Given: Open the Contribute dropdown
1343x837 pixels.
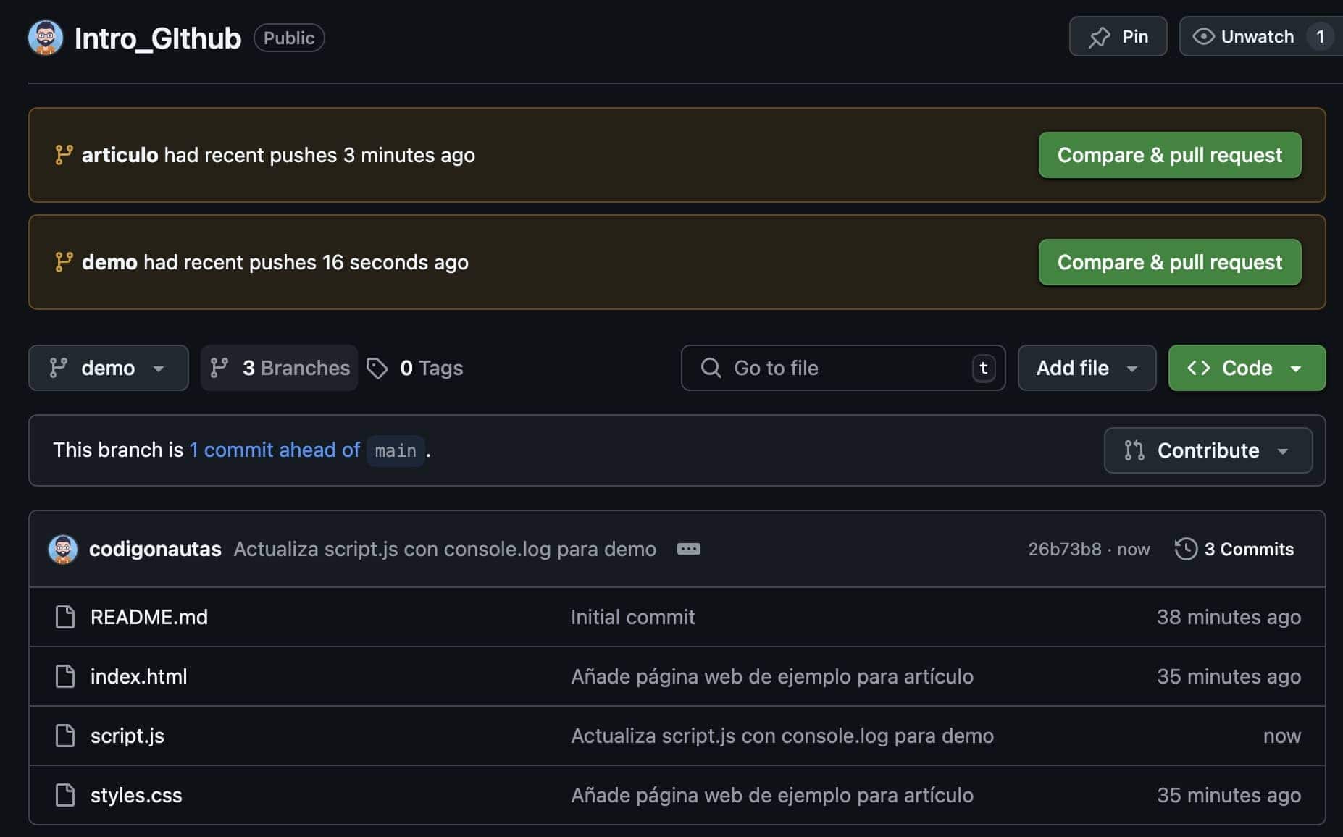Looking at the screenshot, I should click(x=1207, y=450).
